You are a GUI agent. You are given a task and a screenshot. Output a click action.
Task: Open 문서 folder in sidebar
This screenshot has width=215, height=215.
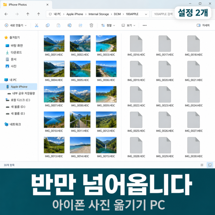11,59
